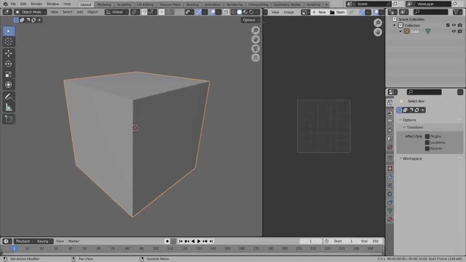Expand the Cube tree item arrow
The width and height of the screenshot is (466, 262).
pos(401,31)
